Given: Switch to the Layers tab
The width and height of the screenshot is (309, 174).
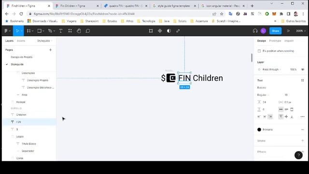Looking at the screenshot, I should click(9, 41).
